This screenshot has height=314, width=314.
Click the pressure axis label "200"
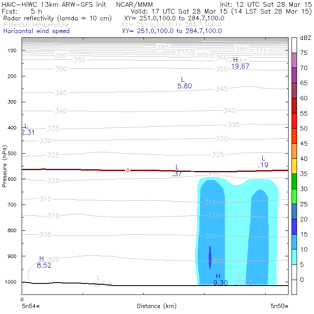coord(12,76)
